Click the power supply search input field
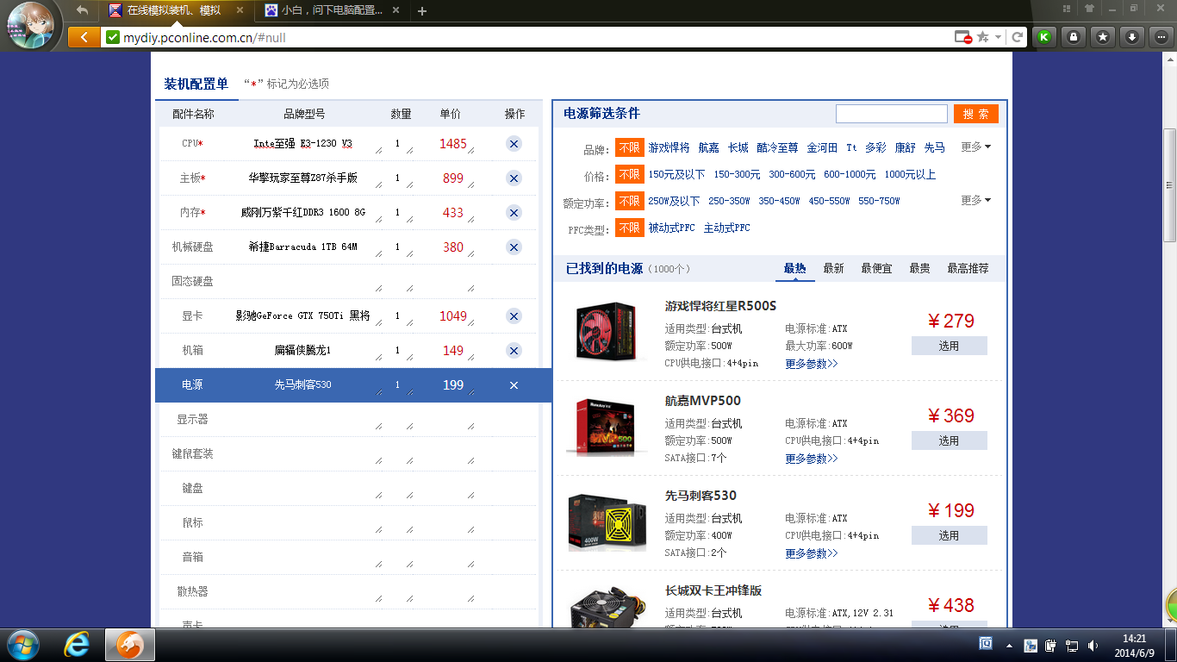 tap(892, 114)
